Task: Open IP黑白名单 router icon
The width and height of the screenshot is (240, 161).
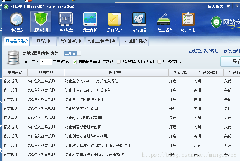Action: 163,22
